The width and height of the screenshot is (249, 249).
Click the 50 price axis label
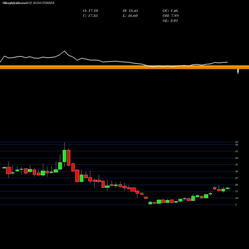[237, 145]
